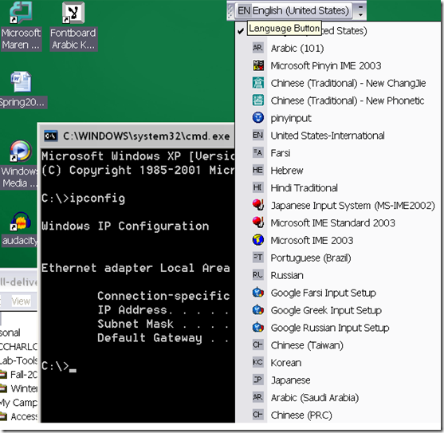The width and height of the screenshot is (444, 433).
Task: Select Chinese (Traditional) - New Phonetic
Action: [x=338, y=100]
